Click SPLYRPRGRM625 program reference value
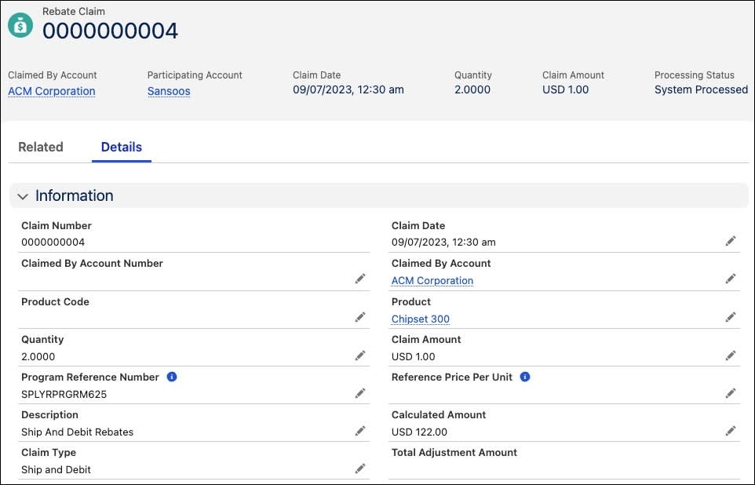The width and height of the screenshot is (755, 485). coord(64,395)
